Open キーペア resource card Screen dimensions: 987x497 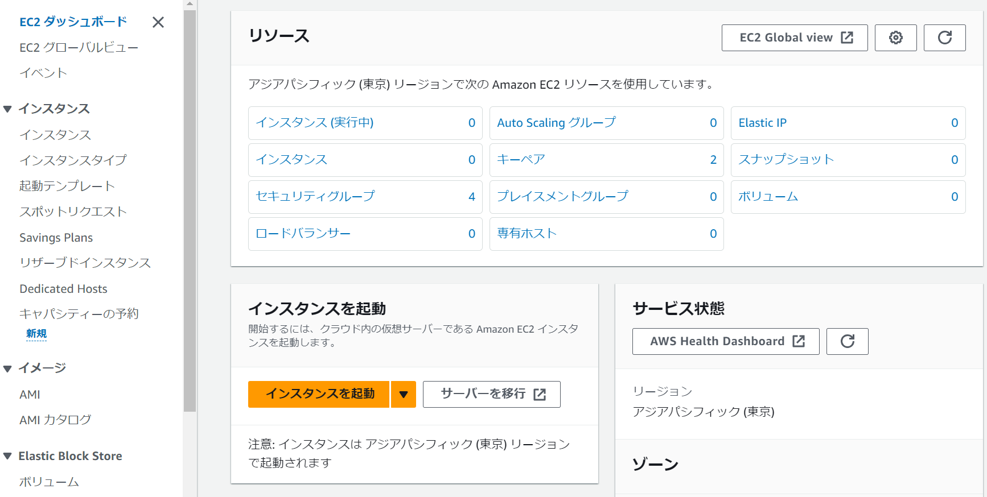coord(607,160)
